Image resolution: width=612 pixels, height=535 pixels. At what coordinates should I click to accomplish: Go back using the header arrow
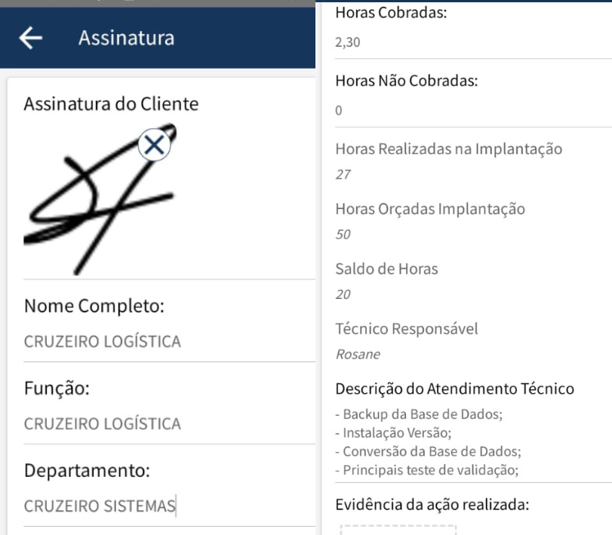point(31,38)
